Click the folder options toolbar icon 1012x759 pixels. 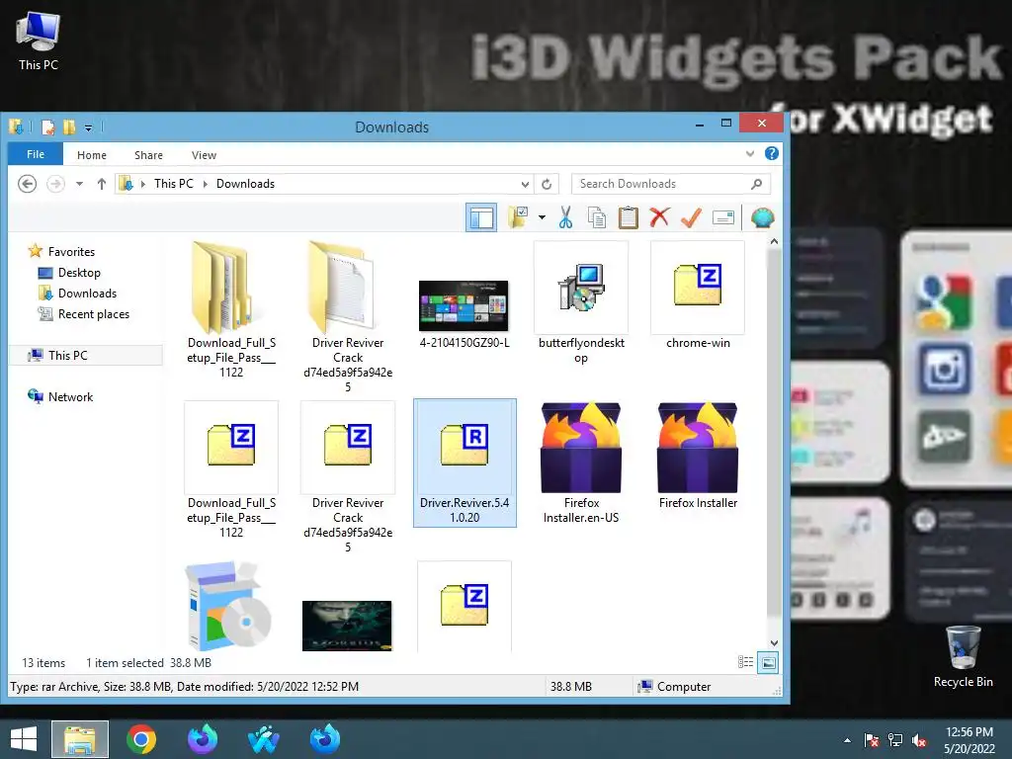[x=518, y=217]
